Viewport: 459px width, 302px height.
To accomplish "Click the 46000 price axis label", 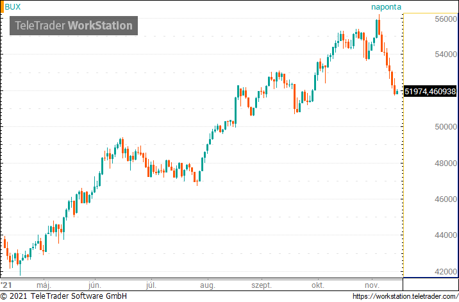I will click(x=446, y=199).
